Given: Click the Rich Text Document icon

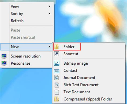Looking at the screenshot, I should [x=57, y=85].
